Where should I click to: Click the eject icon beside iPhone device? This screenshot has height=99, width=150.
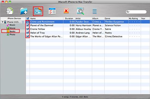23,22
